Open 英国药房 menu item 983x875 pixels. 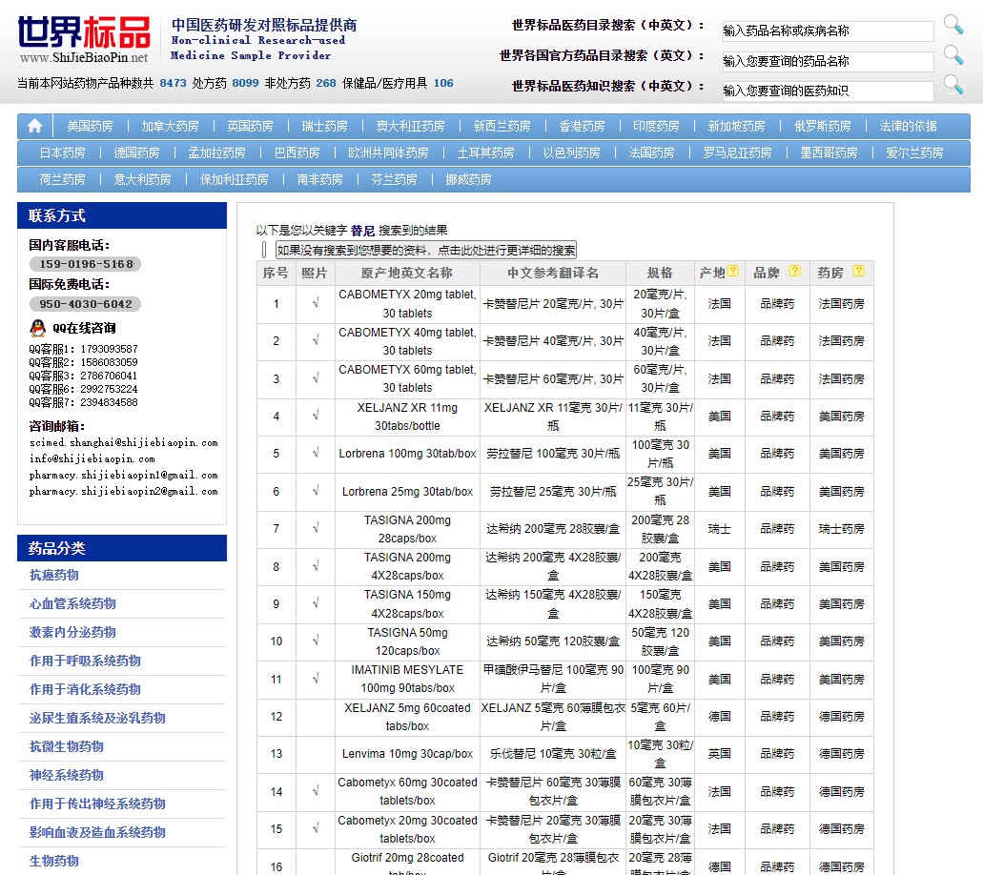pyautogui.click(x=250, y=126)
